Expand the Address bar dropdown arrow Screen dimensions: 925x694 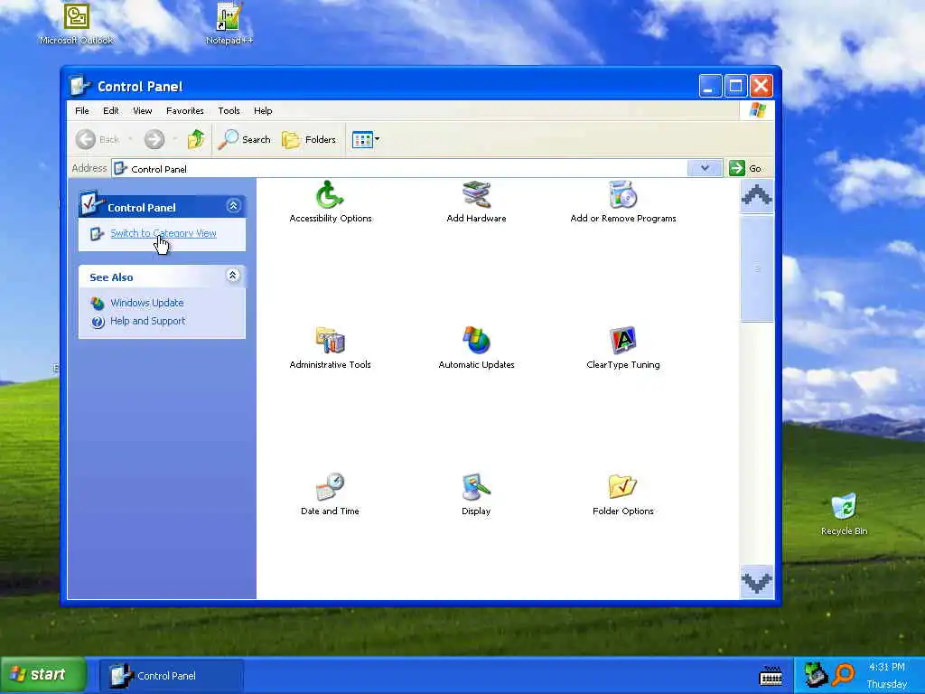tap(705, 168)
